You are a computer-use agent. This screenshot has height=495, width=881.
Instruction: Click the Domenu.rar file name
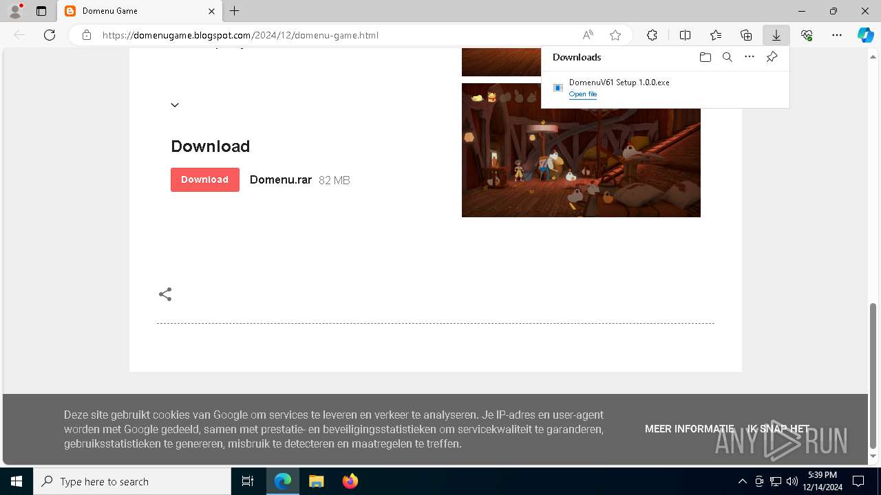(281, 180)
